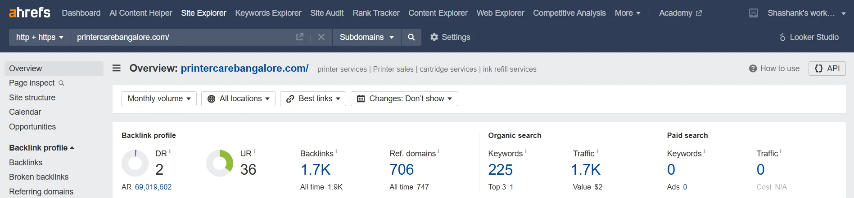Open Changes: Don't show dropdown
The image size is (854, 198).
click(404, 99)
